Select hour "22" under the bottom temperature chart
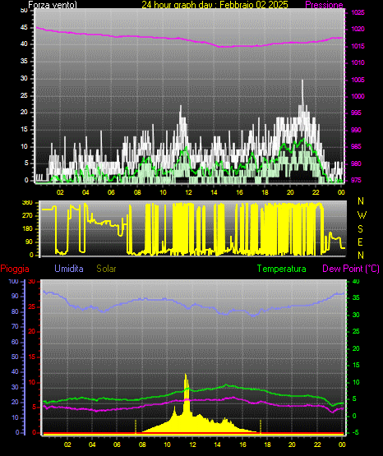This screenshot has height=456, width=383. tap(317, 444)
